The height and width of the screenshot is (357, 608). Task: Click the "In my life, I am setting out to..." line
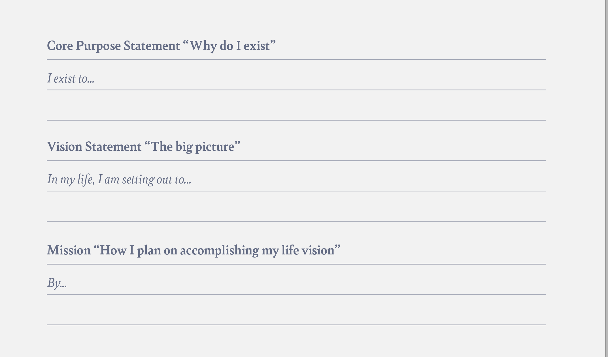pyautogui.click(x=296, y=176)
